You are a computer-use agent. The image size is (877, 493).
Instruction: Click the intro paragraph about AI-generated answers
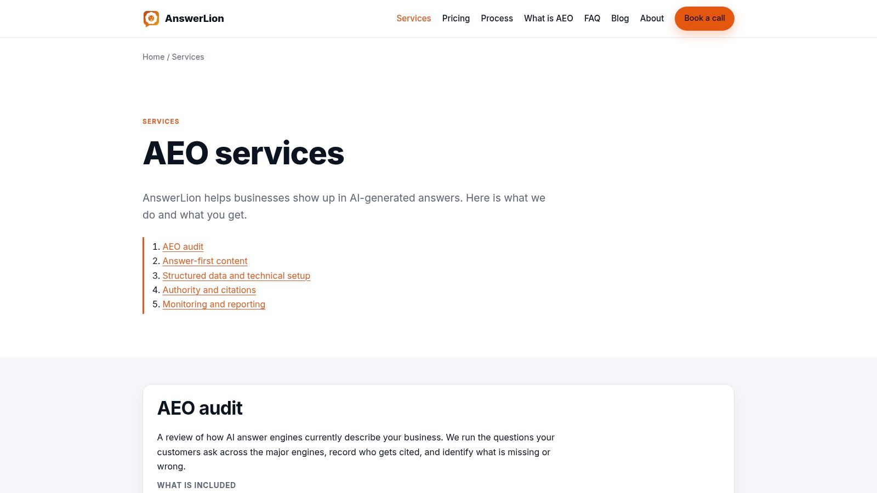pos(344,207)
